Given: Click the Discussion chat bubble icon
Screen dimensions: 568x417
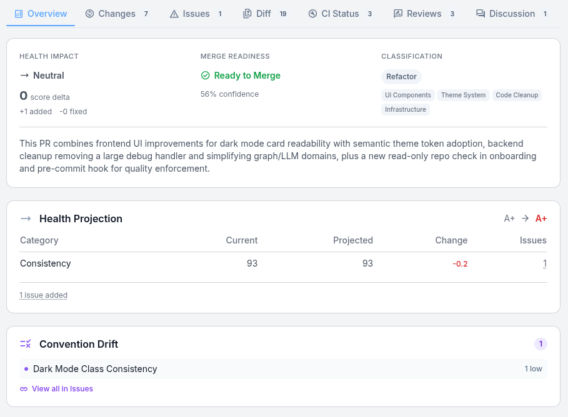Looking at the screenshot, I should pos(481,14).
